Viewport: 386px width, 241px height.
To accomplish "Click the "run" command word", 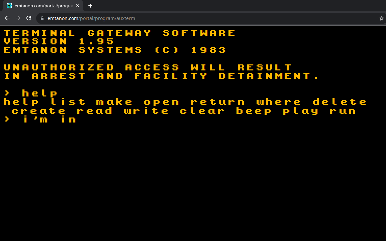I will coord(343,110).
